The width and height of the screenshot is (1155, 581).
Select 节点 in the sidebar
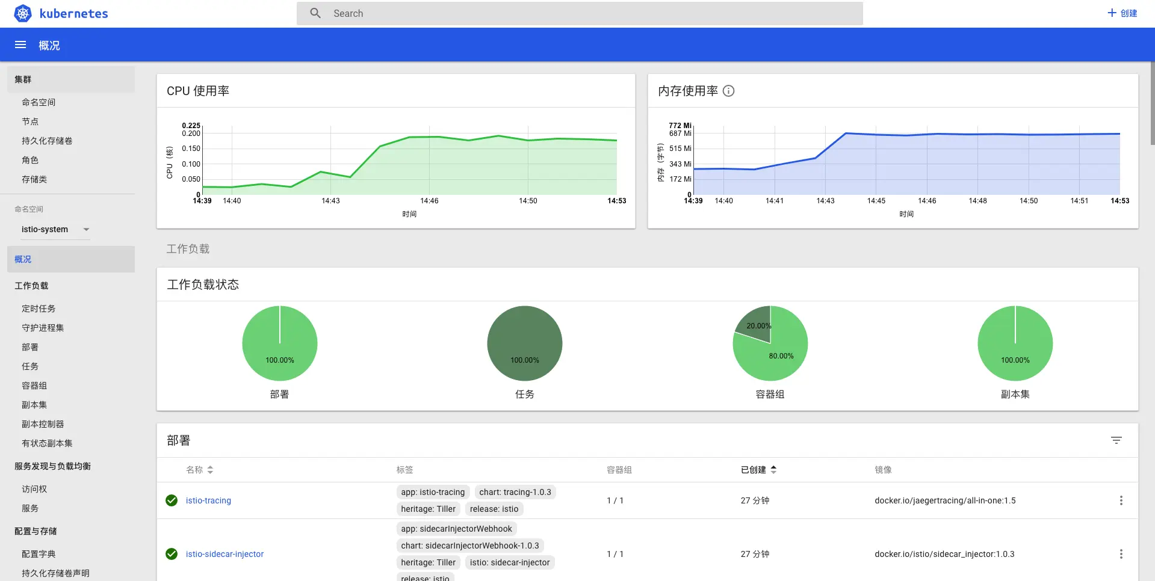(30, 121)
